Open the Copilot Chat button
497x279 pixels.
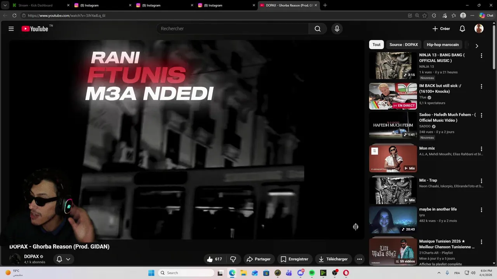pos(487,15)
